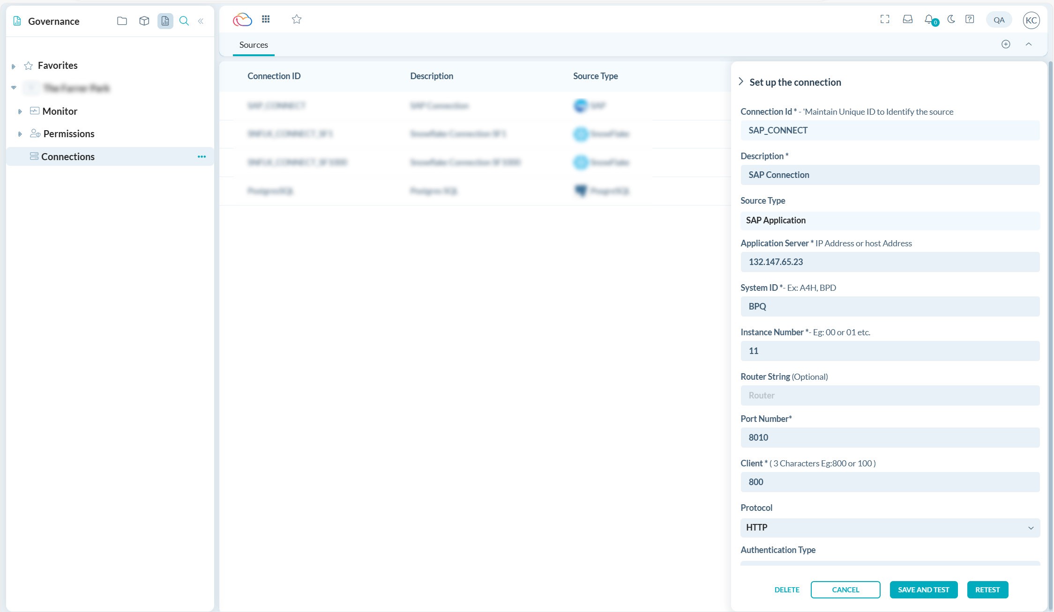This screenshot has height=612, width=1054.
Task: Click the star favorite icon near the logo
Action: [296, 19]
